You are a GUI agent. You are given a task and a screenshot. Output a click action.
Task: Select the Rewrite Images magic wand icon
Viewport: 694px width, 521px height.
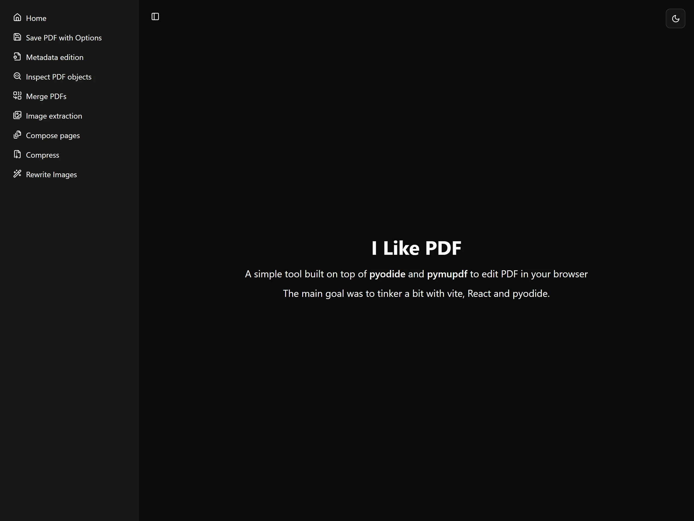point(17,174)
